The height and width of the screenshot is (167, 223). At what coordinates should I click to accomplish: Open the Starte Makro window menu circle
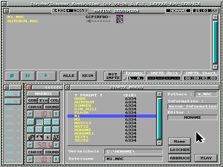tap(68, 87)
